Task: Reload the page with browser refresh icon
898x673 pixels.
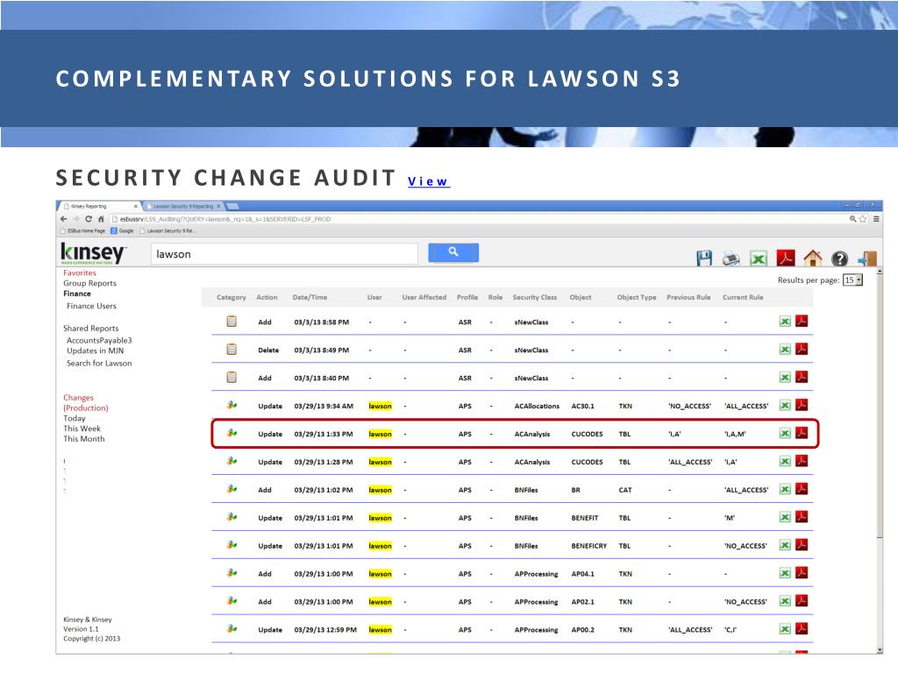Action: (89, 219)
